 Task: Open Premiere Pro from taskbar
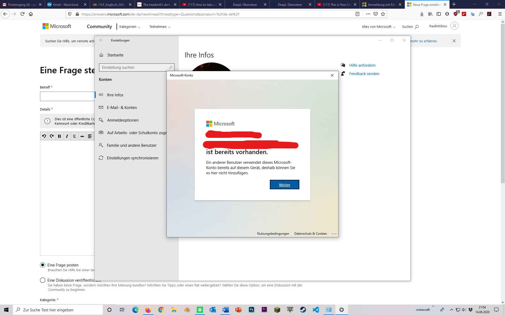coord(264,310)
